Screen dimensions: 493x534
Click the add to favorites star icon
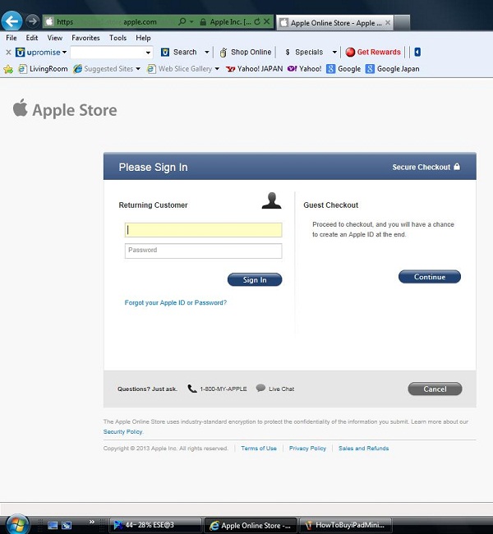[8, 69]
